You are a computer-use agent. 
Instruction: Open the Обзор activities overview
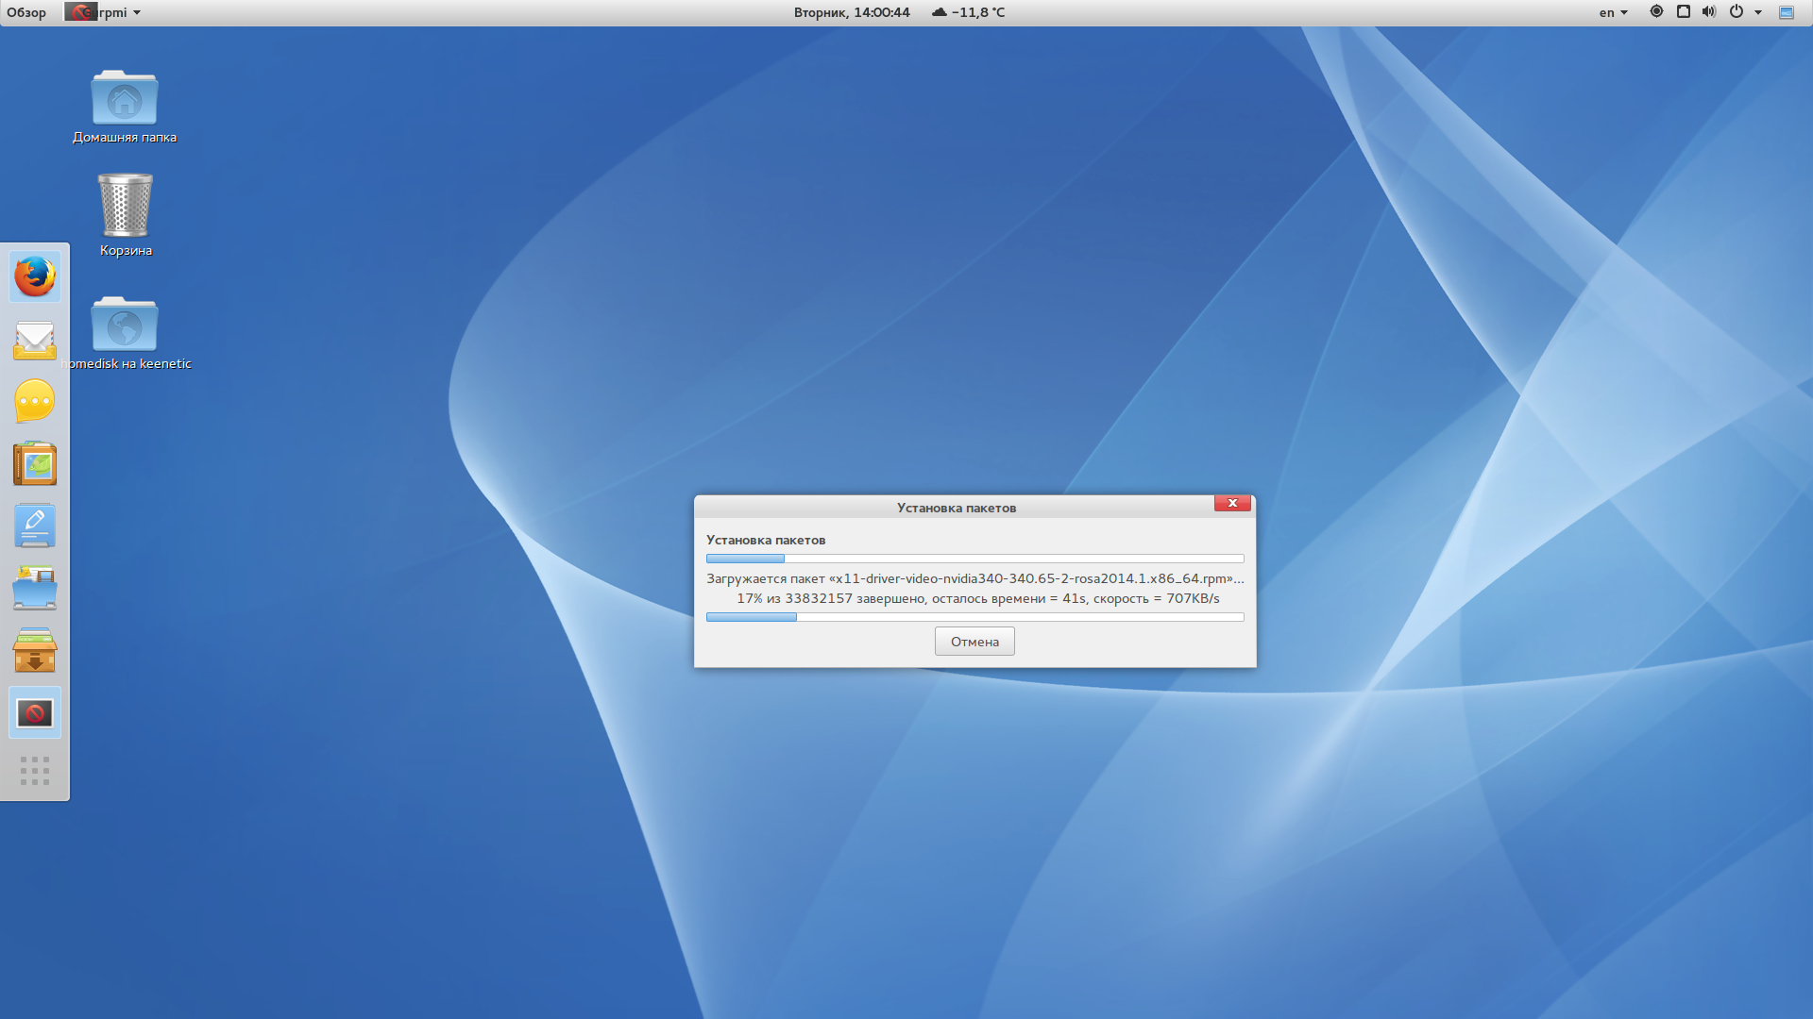coord(26,12)
